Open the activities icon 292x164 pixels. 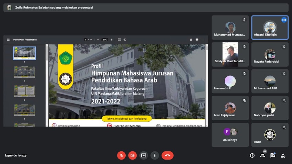click(283, 155)
